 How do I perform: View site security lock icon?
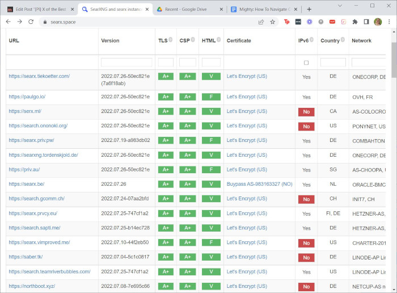point(45,22)
